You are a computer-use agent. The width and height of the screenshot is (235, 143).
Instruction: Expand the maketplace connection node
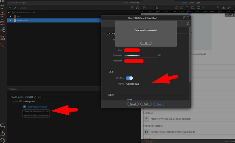point(11,20)
